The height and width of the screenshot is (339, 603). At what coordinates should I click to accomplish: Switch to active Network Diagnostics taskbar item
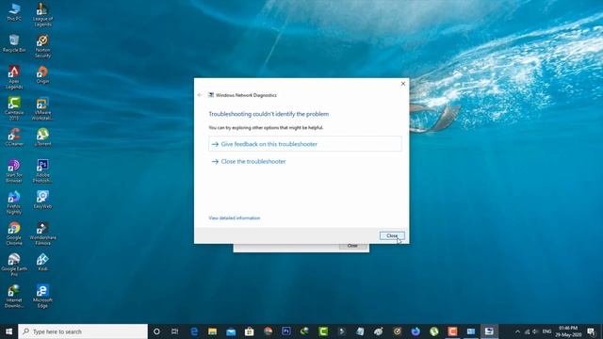(489, 331)
